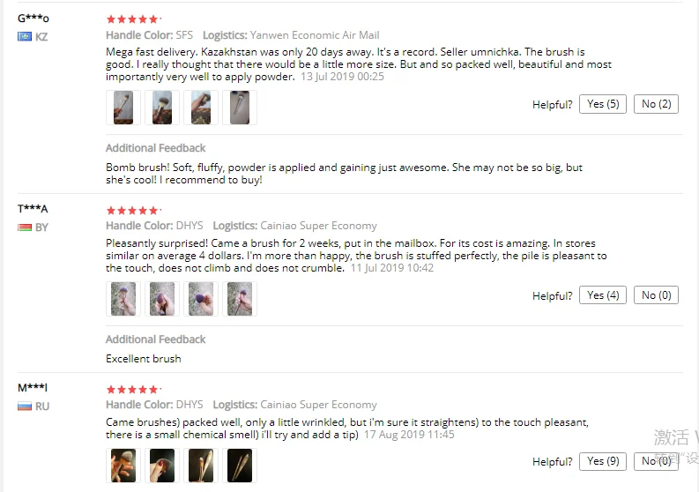This screenshot has height=492, width=699.
Task: Vote Yes (9) on M***l review
Action: (603, 461)
